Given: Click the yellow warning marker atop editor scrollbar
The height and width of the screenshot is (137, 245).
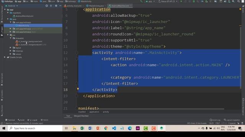Looking at the screenshot, I should point(240,9).
